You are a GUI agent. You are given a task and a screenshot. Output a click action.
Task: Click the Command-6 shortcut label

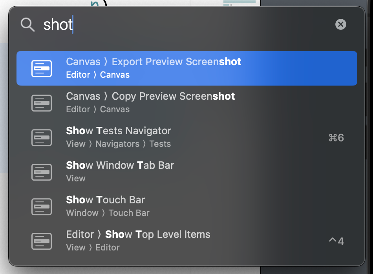[336, 137]
